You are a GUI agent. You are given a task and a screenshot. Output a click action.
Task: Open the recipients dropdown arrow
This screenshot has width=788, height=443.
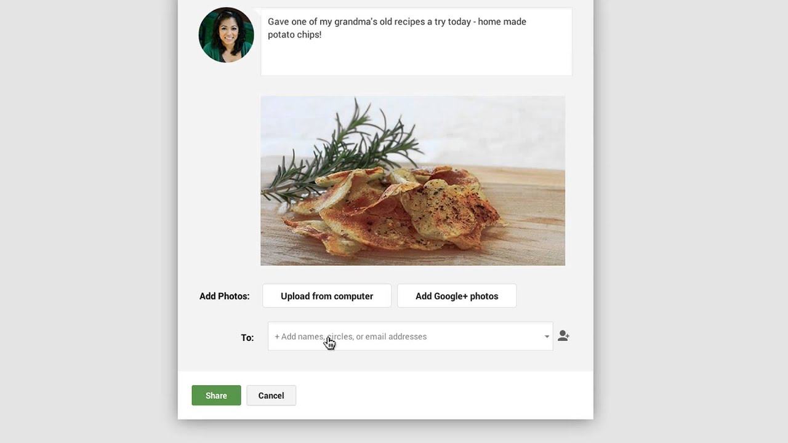(546, 337)
